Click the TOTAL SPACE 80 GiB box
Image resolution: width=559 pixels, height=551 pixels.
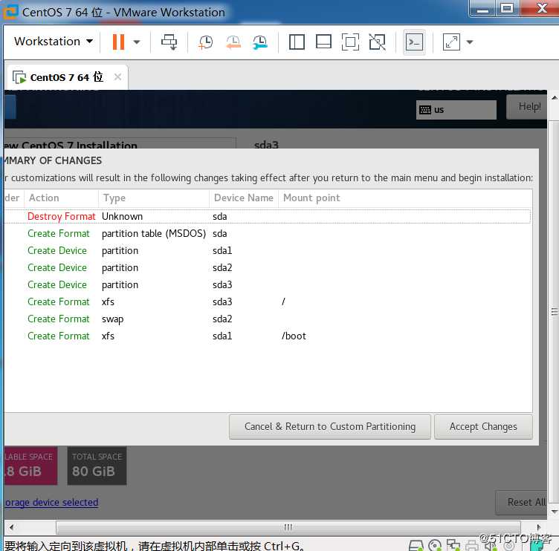[97, 466]
